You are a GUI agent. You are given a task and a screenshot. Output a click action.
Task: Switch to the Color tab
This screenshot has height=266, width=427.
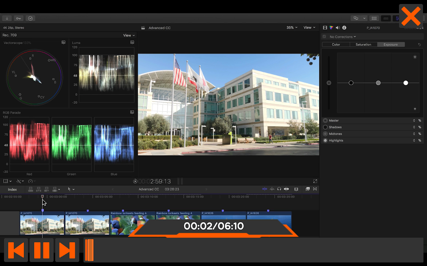[336, 45]
